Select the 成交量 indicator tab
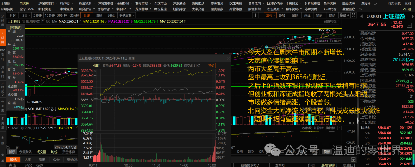415x167 pixels. [x=41, y=152]
